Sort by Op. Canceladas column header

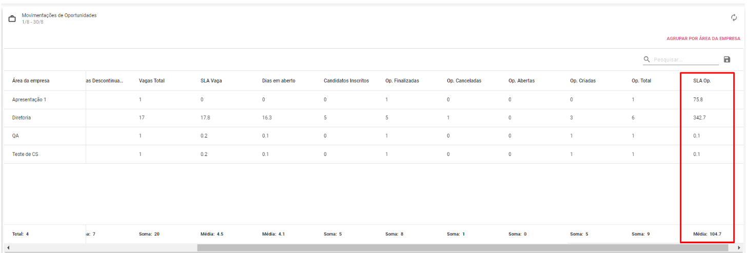464,81
